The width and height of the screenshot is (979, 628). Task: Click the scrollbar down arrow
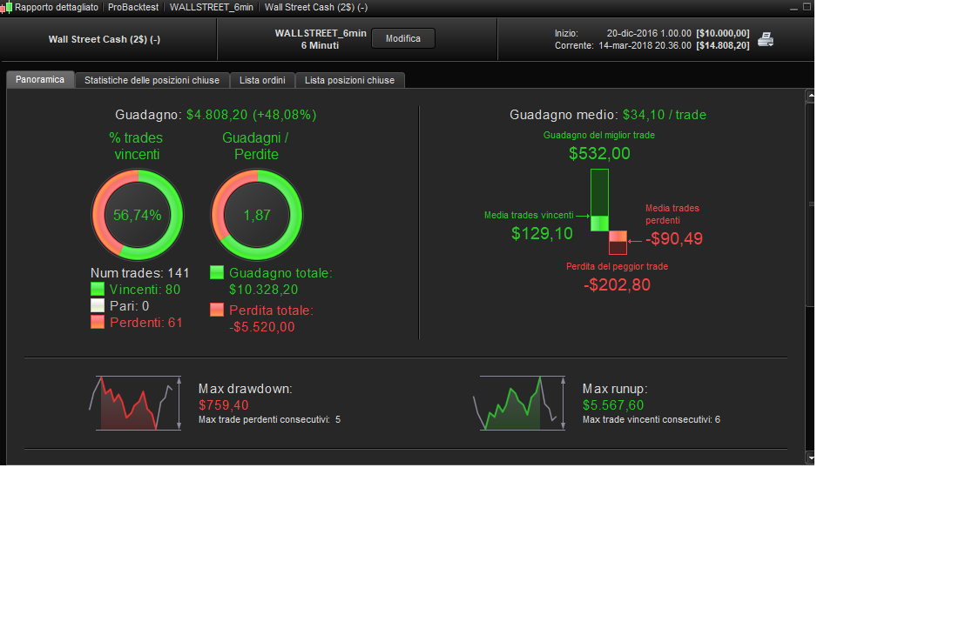[810, 458]
